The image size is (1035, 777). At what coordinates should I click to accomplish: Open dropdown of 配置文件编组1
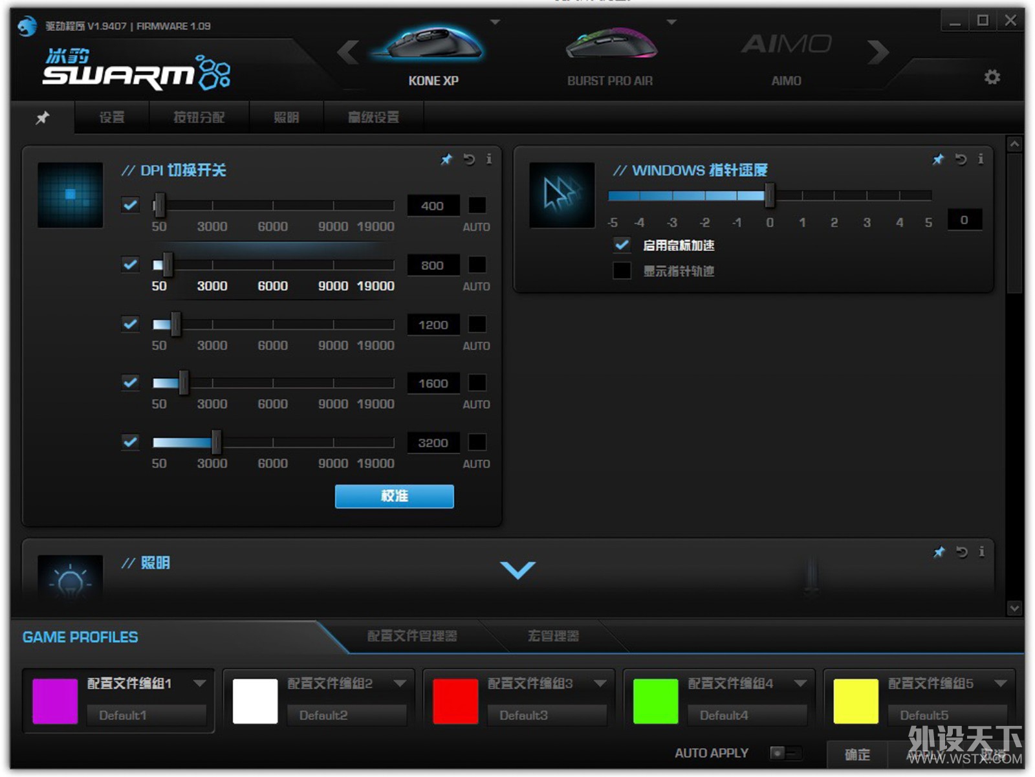(200, 683)
